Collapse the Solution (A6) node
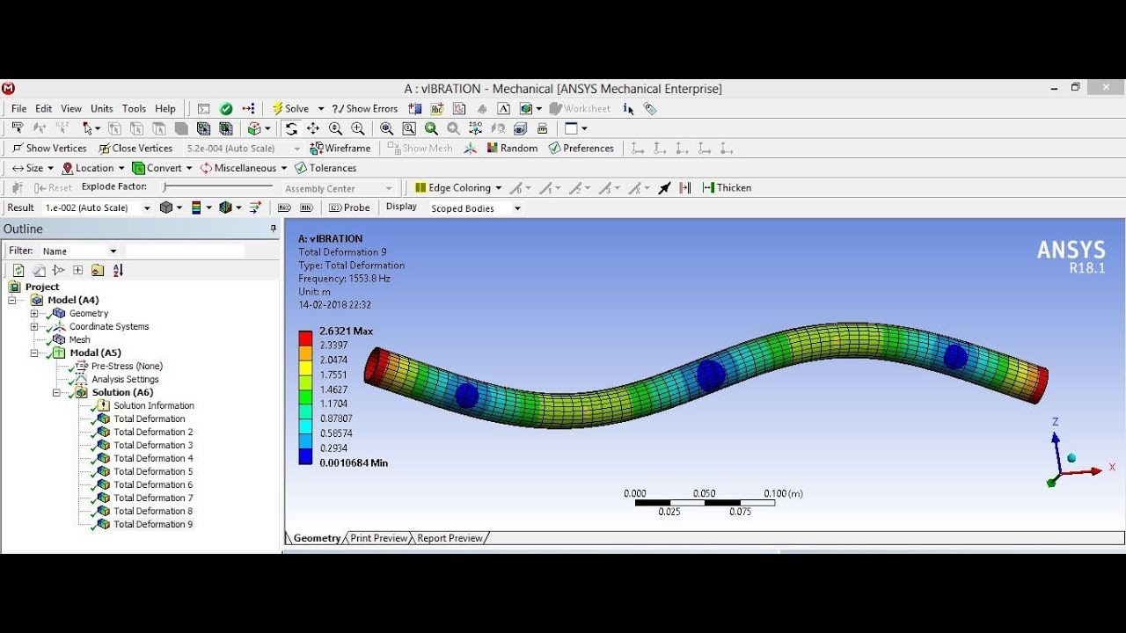The width and height of the screenshot is (1126, 633). 56,392
